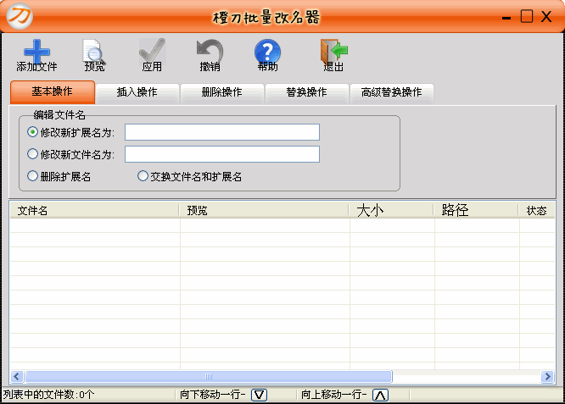This screenshot has height=404, width=565.
Task: Click the horizontal scrollbar thumb
Action: coord(209,376)
